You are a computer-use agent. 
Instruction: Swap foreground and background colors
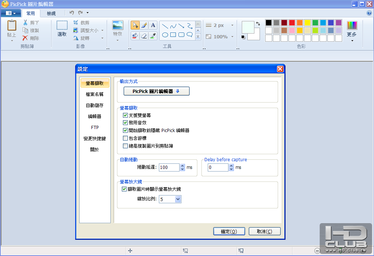point(258,24)
